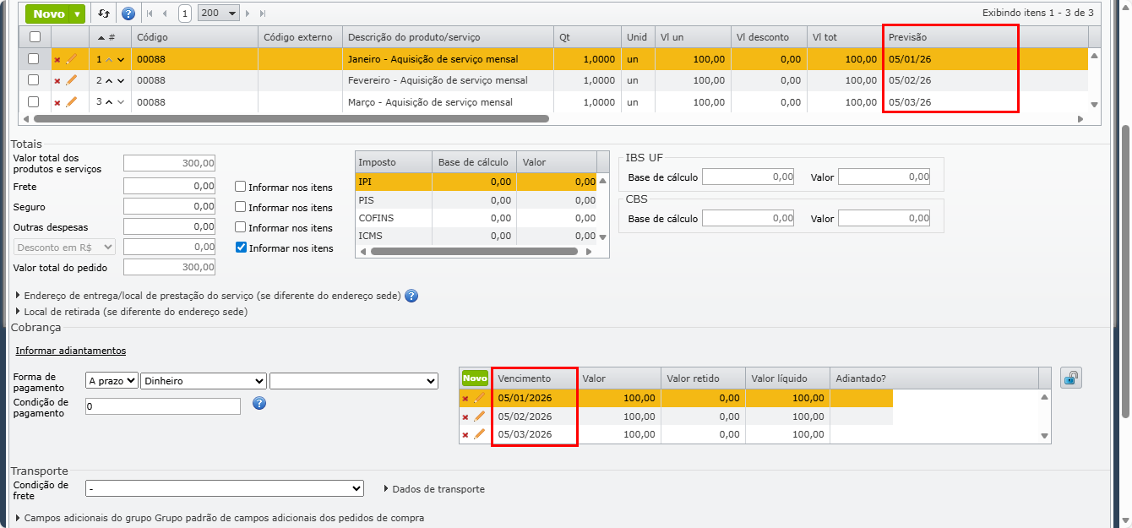Click the Condição de pagamento input field
The image size is (1132, 528).
pyautogui.click(x=163, y=406)
